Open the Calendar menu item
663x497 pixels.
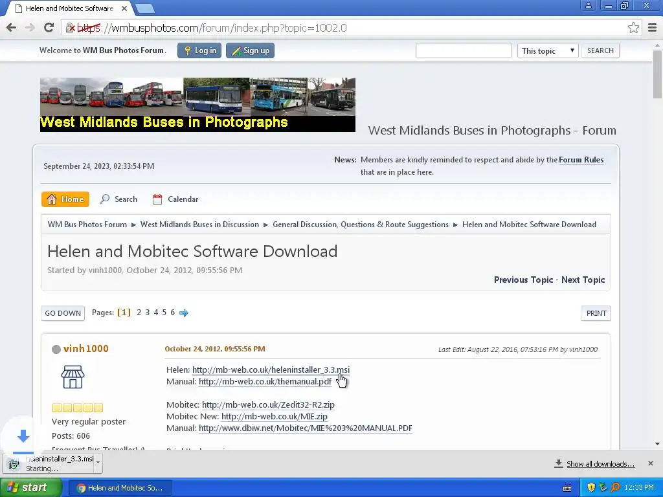(175, 199)
